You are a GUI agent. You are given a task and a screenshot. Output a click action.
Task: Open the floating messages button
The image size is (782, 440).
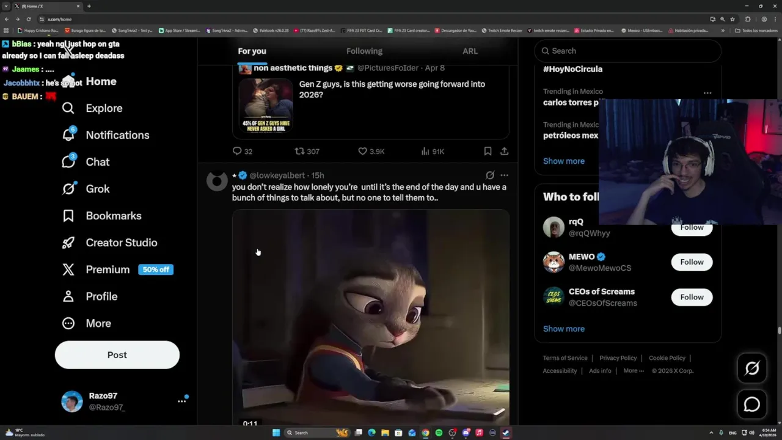tap(752, 404)
